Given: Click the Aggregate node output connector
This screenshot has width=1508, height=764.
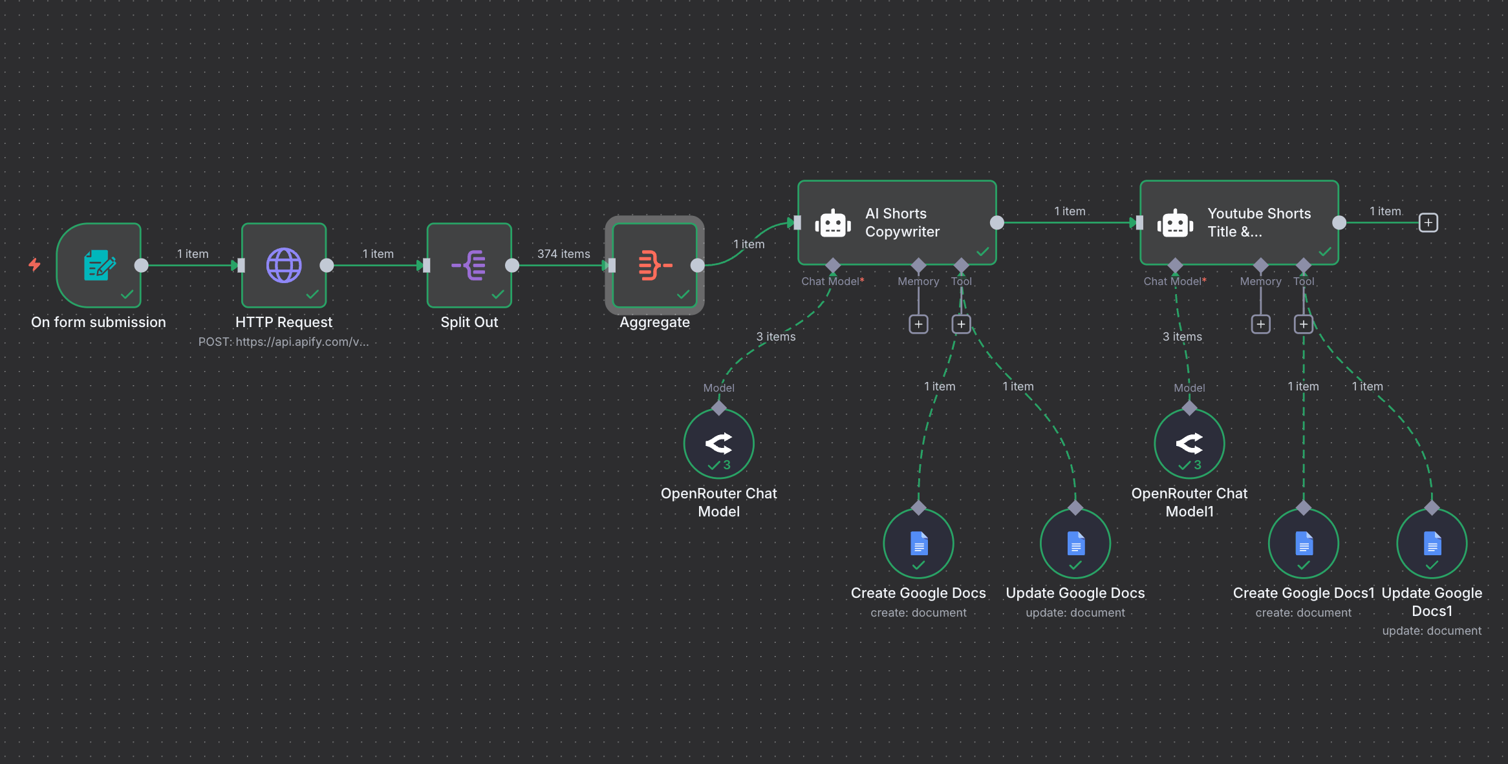Looking at the screenshot, I should click(x=697, y=265).
